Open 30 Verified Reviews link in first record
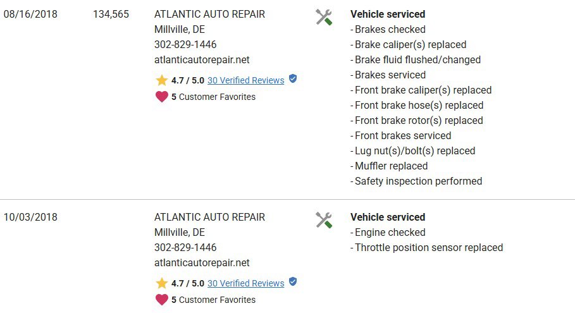The width and height of the screenshot is (575, 313). (245, 80)
